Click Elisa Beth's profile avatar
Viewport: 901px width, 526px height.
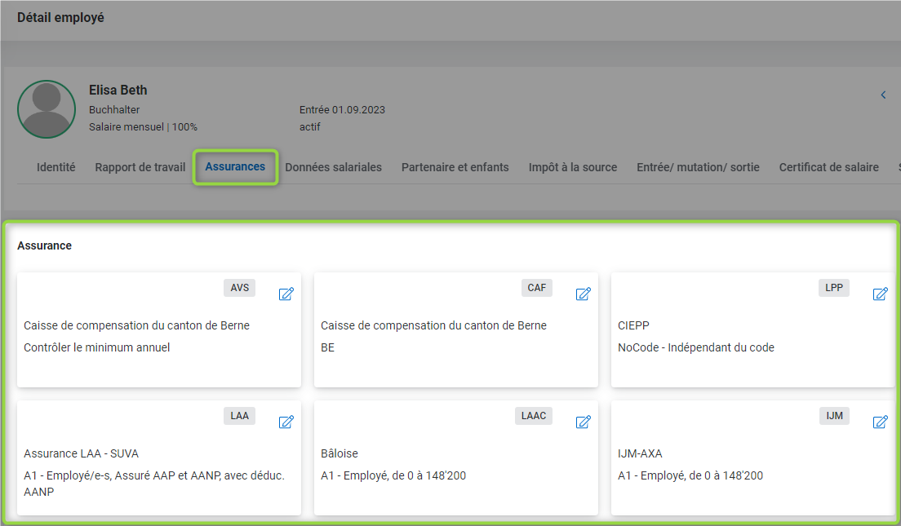47,109
